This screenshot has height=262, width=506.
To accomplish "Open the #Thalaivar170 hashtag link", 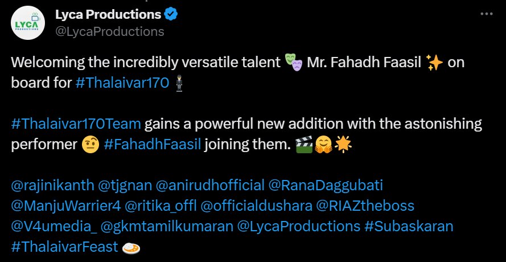I will (x=122, y=83).
